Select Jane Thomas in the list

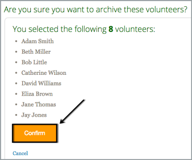(x=39, y=104)
